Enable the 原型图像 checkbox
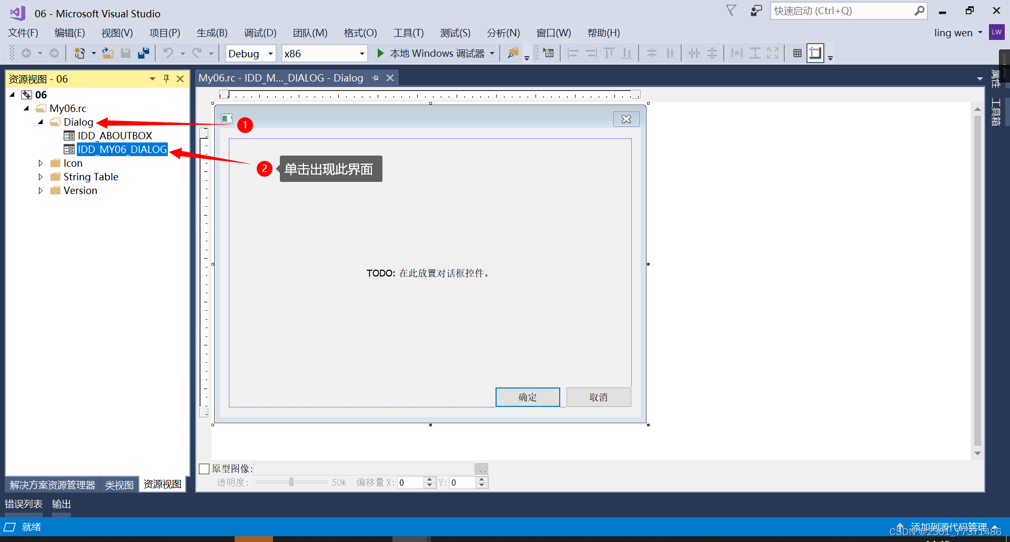 204,468
